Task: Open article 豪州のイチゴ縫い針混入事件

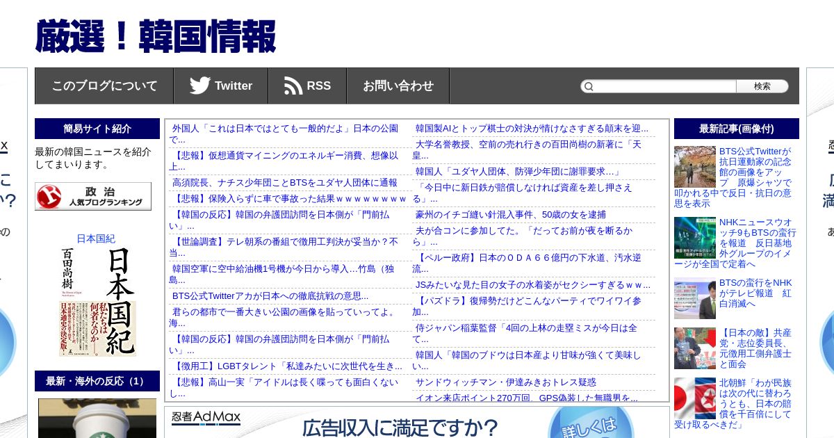Action: 511,214
